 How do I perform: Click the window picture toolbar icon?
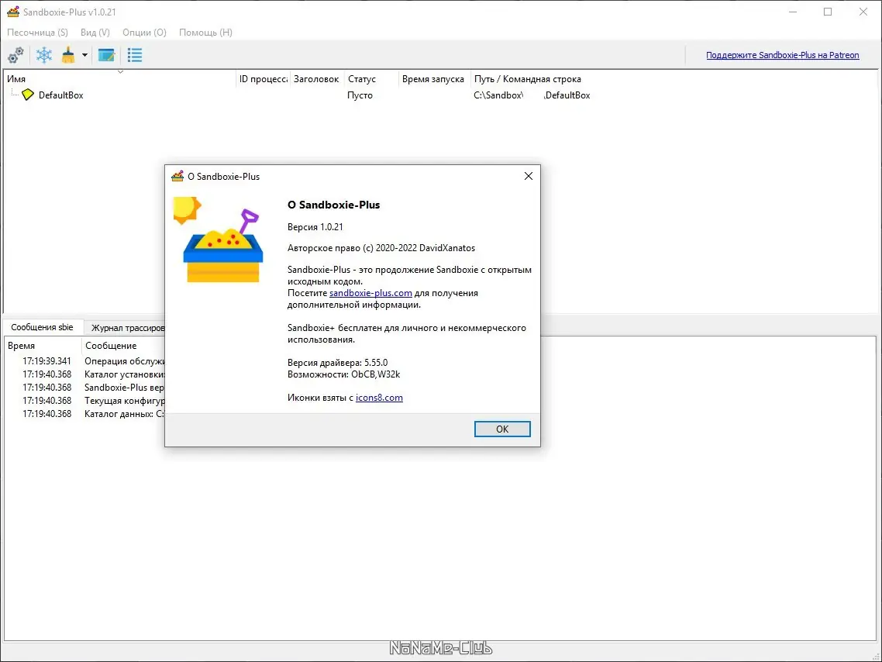(x=106, y=55)
